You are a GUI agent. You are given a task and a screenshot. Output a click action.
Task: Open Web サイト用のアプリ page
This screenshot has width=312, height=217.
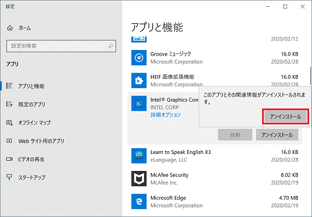(x=41, y=141)
